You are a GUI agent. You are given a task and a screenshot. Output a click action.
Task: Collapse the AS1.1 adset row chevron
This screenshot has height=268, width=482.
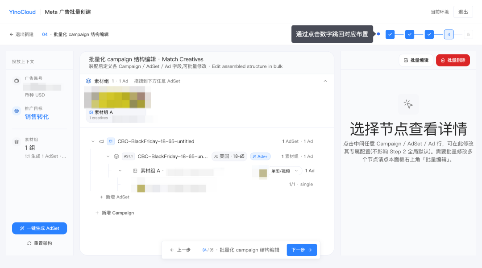coord(108,156)
